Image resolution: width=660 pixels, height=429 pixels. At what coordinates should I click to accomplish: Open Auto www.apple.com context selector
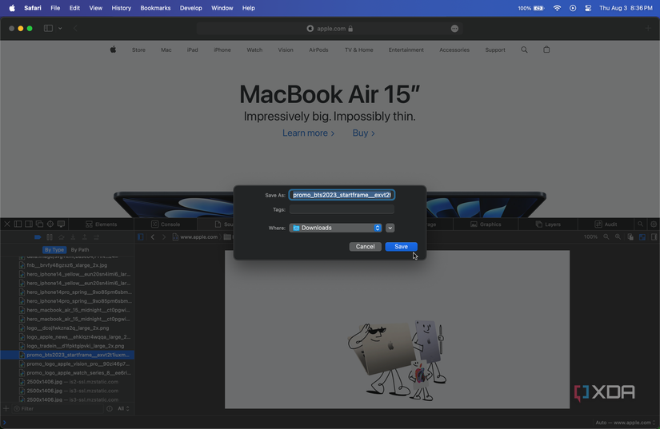[626, 423]
